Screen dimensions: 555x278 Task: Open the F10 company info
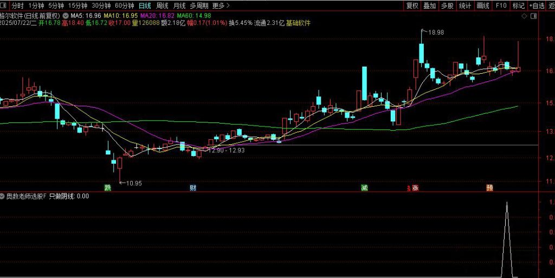coord(501,5)
